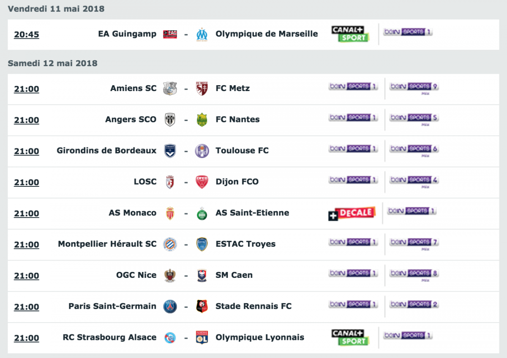Click the RC Strasbourg Alsace team name
The width and height of the screenshot is (507, 358).
tap(109, 337)
